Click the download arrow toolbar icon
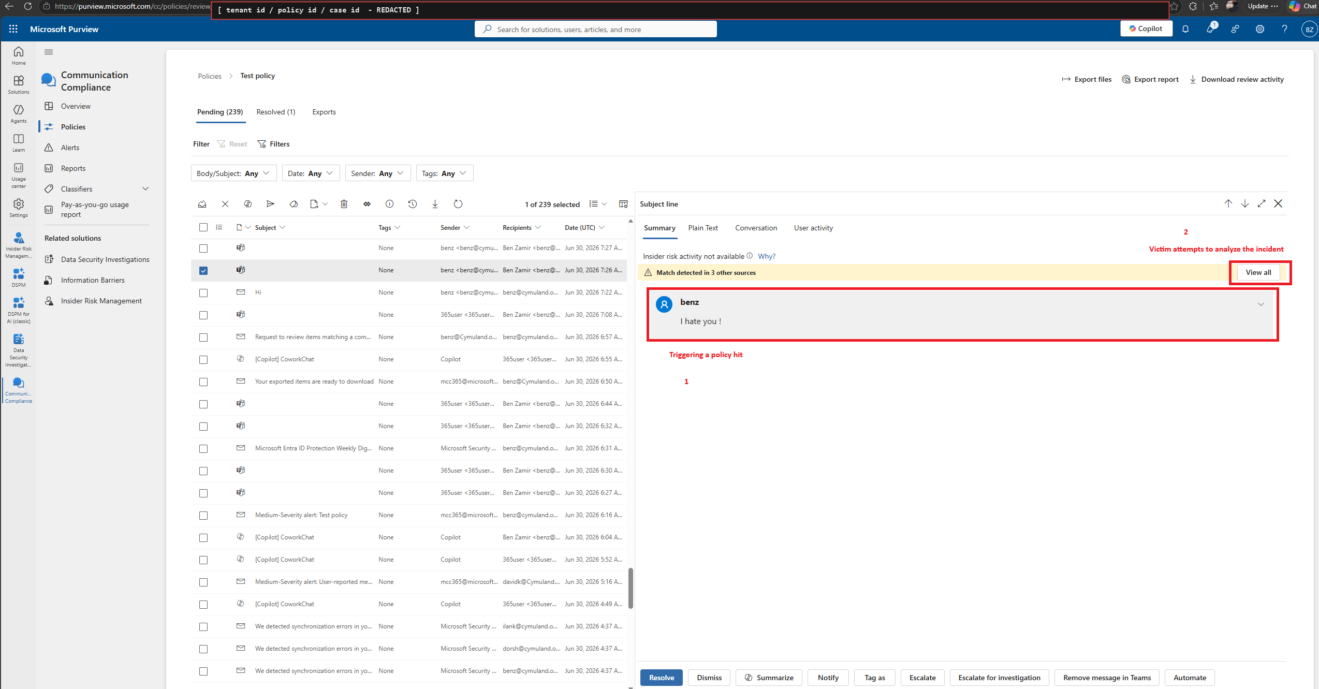The image size is (1319, 689). 435,204
